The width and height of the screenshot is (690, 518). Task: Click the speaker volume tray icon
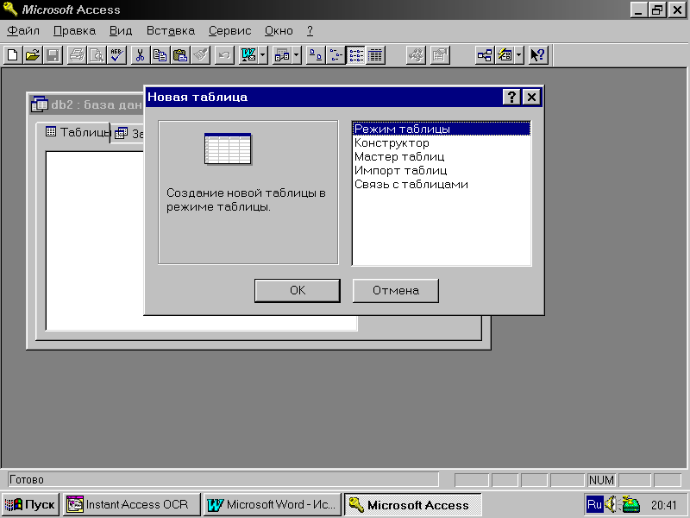pos(611,504)
